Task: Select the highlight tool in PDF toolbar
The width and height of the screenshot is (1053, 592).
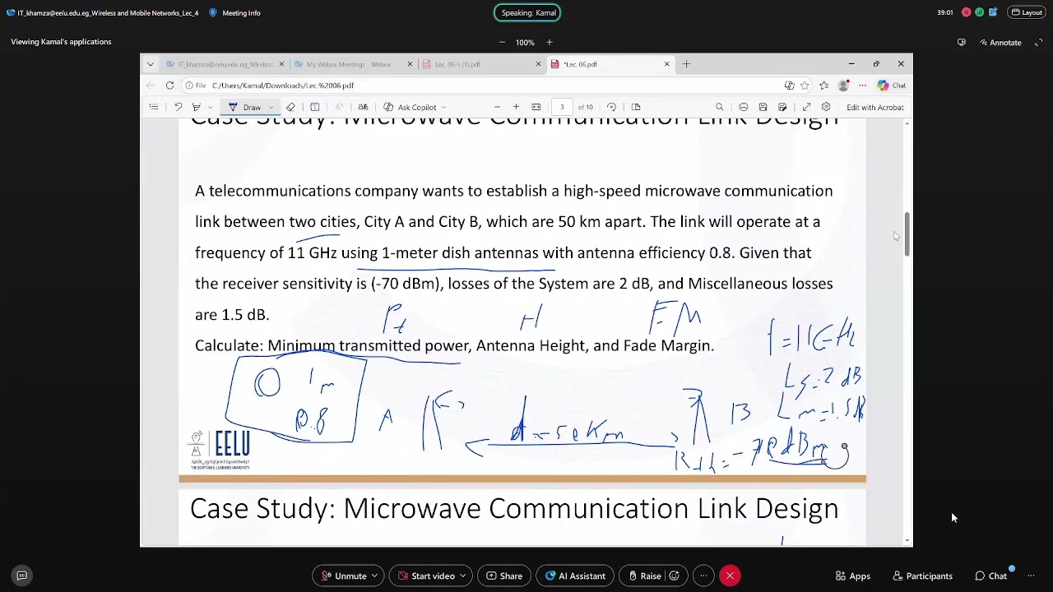Action: tap(197, 107)
